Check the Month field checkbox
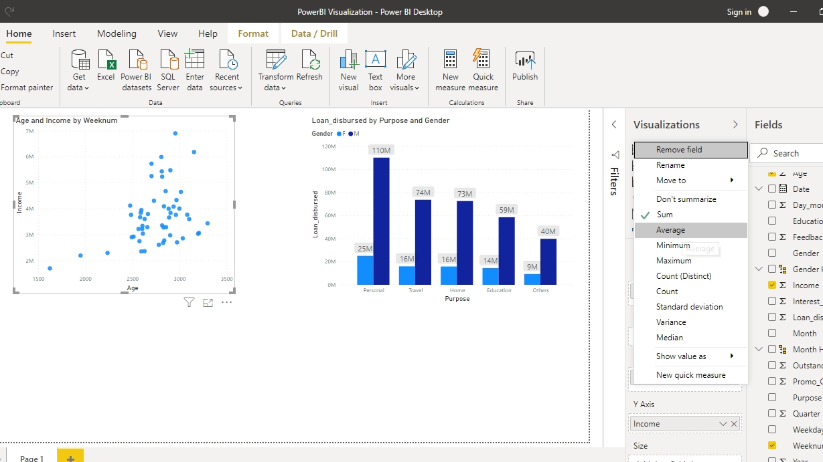Viewport: 823px width, 462px height. [x=772, y=333]
